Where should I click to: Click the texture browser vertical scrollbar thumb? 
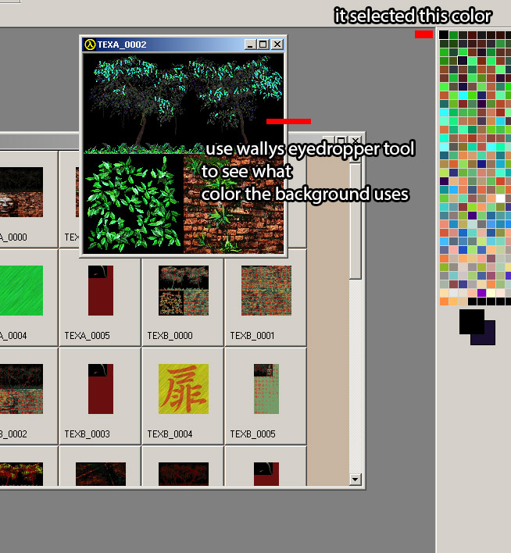click(x=356, y=221)
